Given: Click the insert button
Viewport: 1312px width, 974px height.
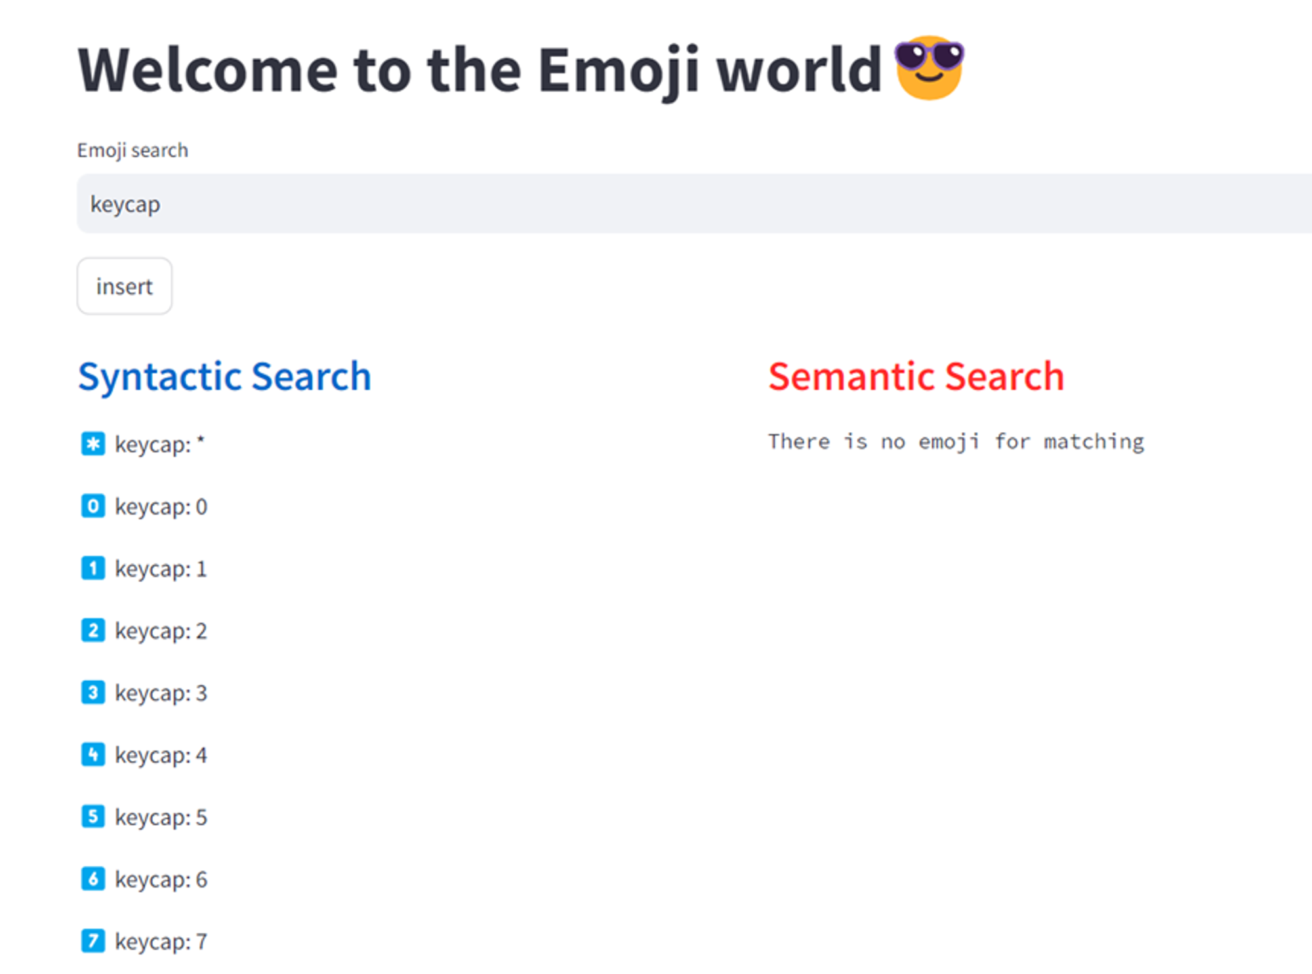Looking at the screenshot, I should tap(125, 286).
